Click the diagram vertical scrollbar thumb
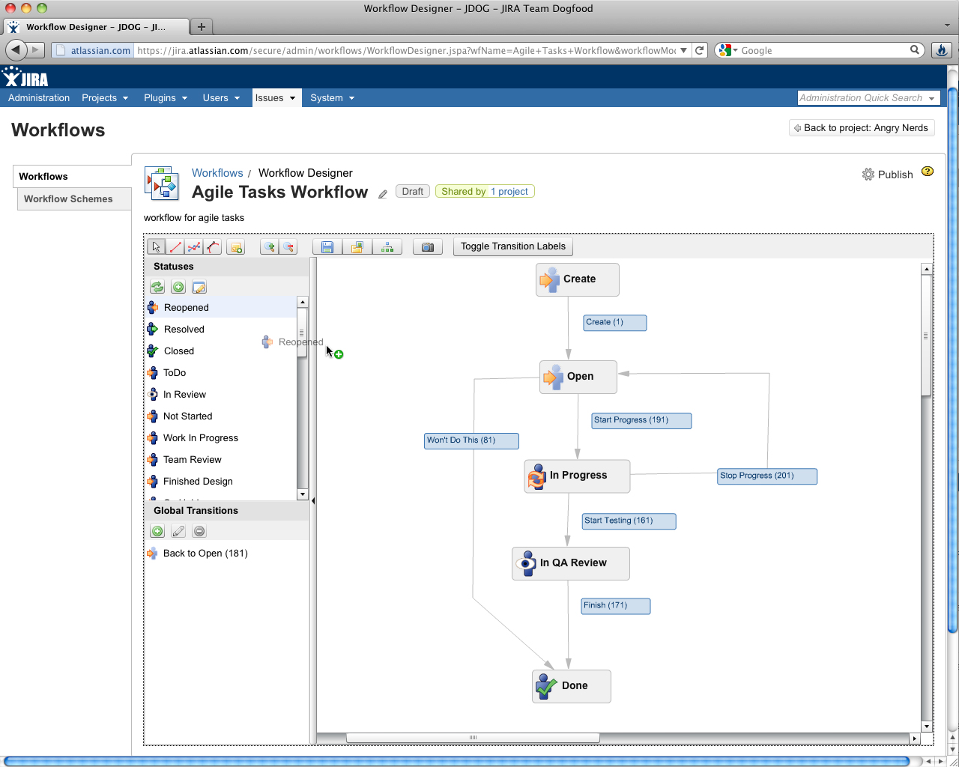 (926, 336)
